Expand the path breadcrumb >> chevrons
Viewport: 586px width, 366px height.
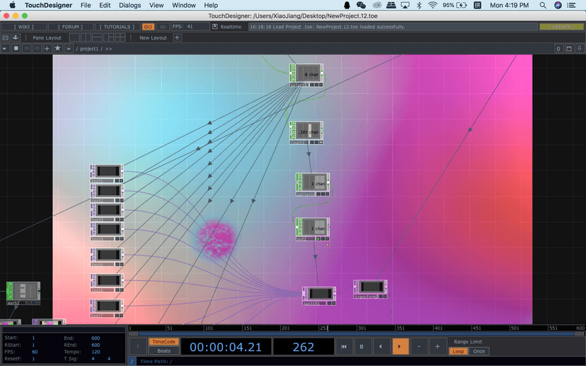coord(108,49)
